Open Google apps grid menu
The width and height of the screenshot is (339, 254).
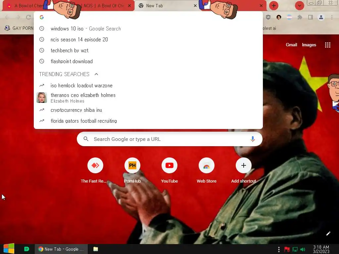click(x=327, y=45)
